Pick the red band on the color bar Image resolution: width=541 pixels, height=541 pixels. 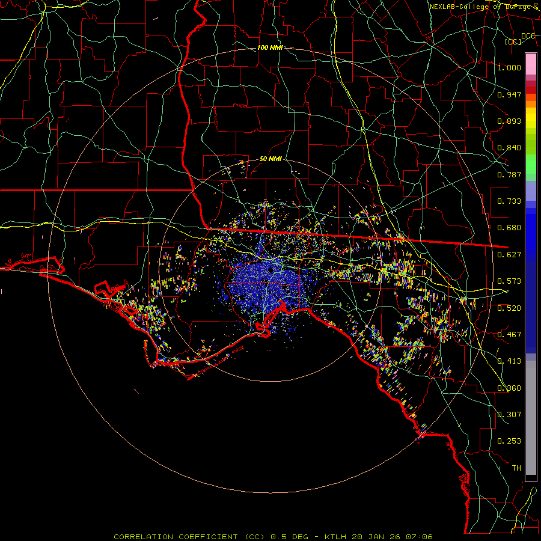[x=531, y=90]
